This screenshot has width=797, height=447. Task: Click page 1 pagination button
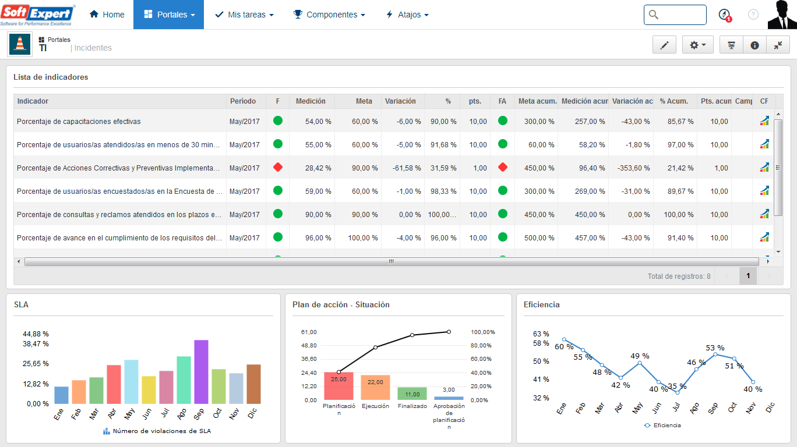[x=748, y=276]
